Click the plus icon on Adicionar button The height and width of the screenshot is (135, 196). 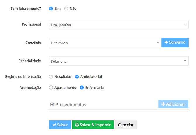(163, 104)
